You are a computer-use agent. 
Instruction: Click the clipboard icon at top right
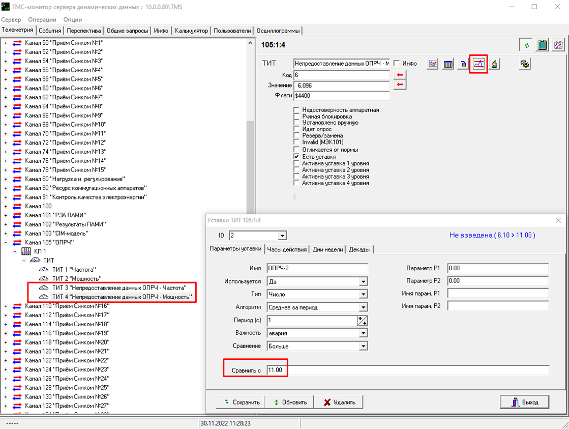click(542, 45)
